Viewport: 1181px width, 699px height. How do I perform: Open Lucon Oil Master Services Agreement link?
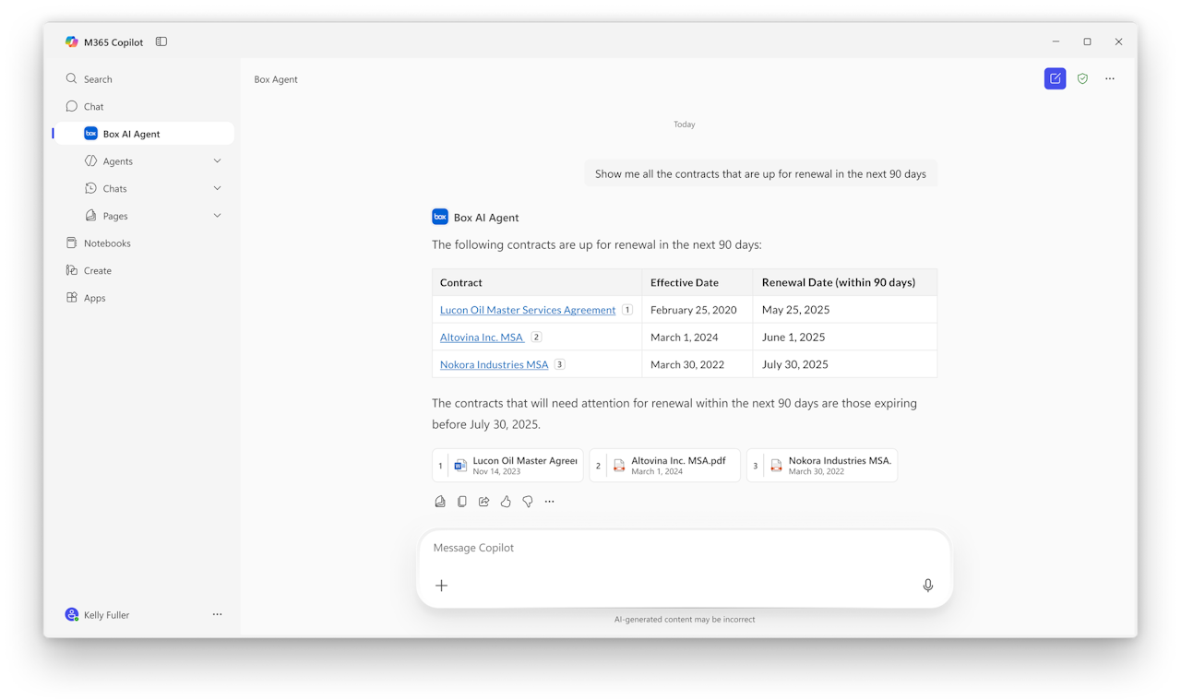click(x=528, y=310)
